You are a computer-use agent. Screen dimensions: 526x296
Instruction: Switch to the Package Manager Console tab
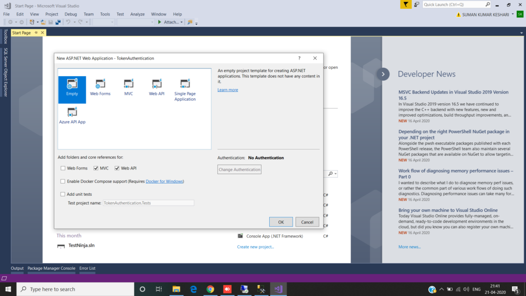click(x=51, y=268)
